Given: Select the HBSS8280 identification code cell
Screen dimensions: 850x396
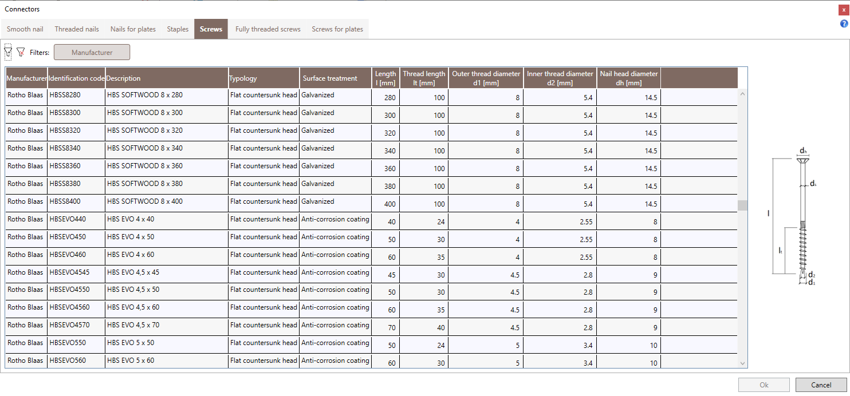Looking at the screenshot, I should pos(77,97).
